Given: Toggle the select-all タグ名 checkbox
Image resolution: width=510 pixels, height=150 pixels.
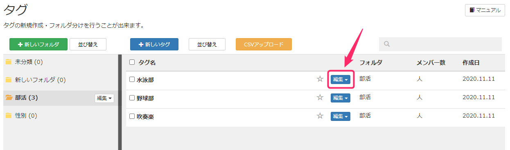Looking at the screenshot, I should (x=132, y=62).
